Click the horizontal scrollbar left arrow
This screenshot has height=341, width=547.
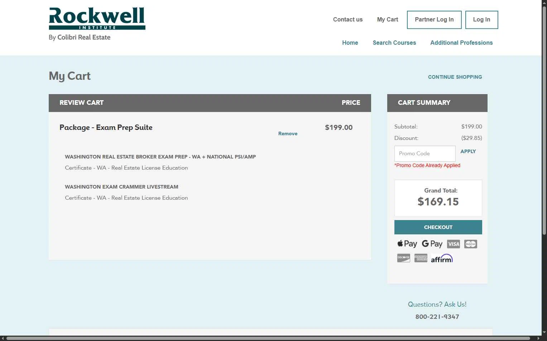(x=3, y=338)
